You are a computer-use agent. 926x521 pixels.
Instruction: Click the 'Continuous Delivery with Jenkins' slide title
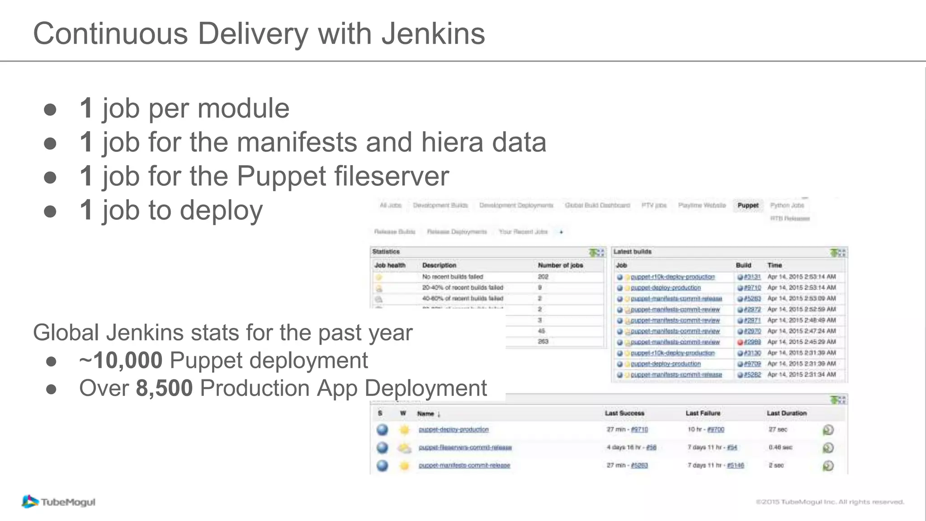pyautogui.click(x=259, y=34)
